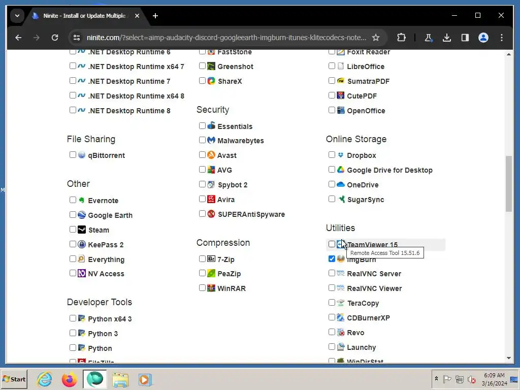Viewport: 520px width, 390px height.
Task: Open Chrome three-dot menu
Action: coord(501,38)
